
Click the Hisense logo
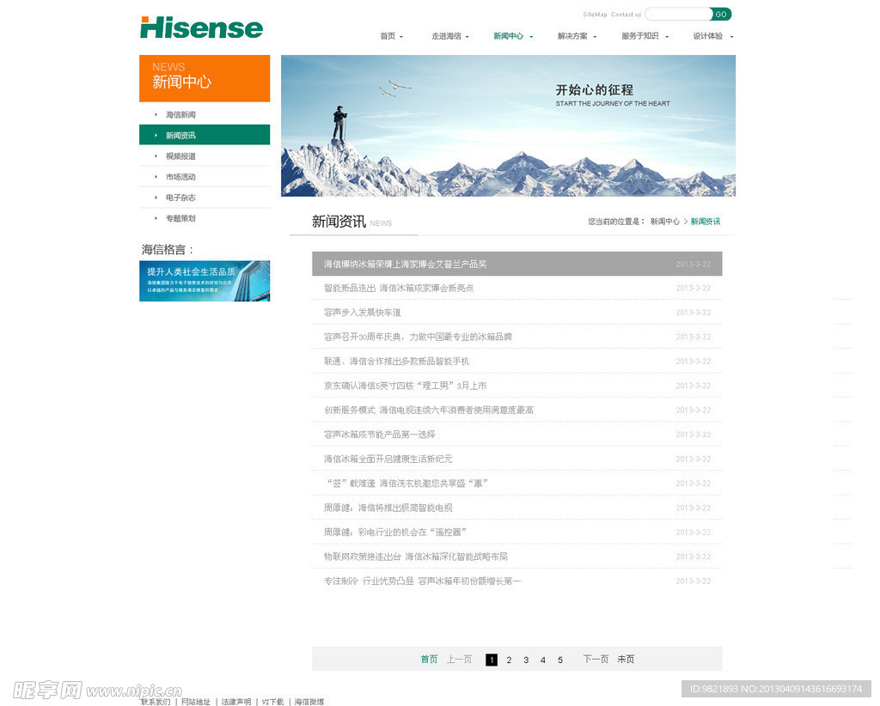pyautogui.click(x=201, y=27)
